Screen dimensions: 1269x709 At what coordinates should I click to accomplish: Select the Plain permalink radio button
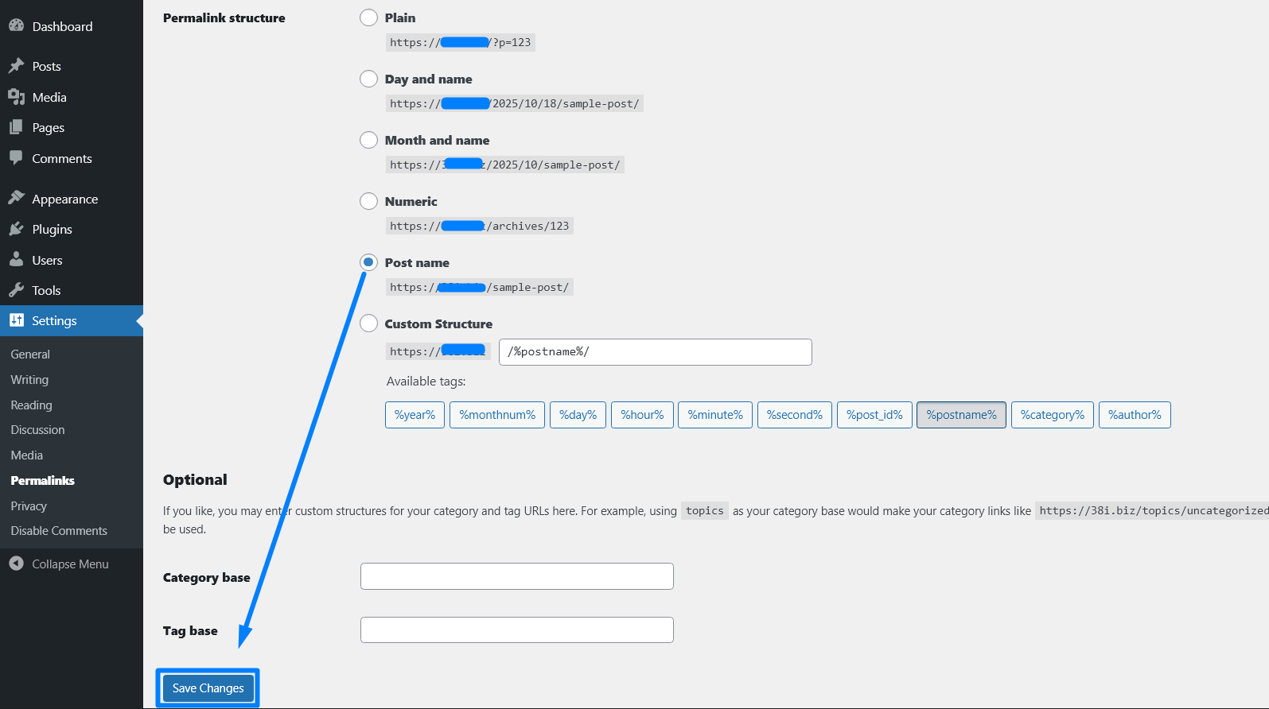click(368, 17)
